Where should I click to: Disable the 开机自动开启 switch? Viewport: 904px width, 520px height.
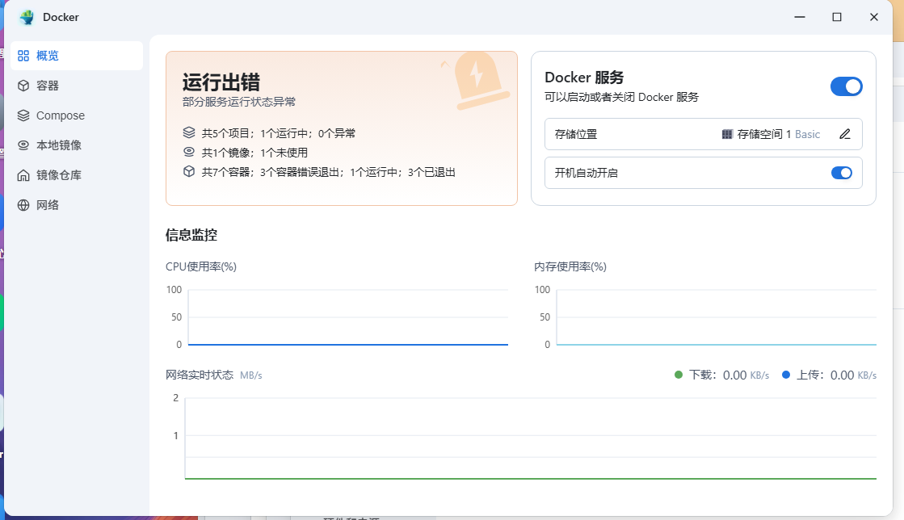pyautogui.click(x=842, y=173)
